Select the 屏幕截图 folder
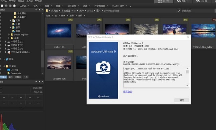This screenshot has height=130, width=216. (22, 17)
